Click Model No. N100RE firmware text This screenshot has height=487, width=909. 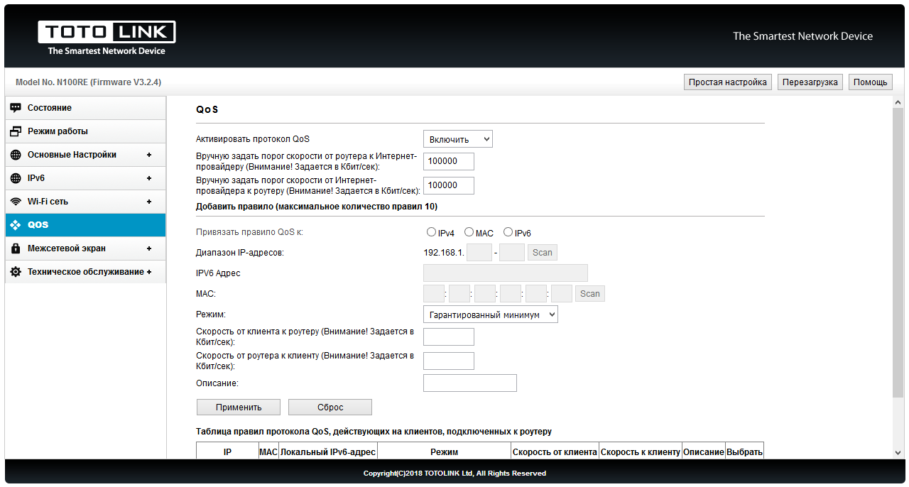pyautogui.click(x=88, y=82)
